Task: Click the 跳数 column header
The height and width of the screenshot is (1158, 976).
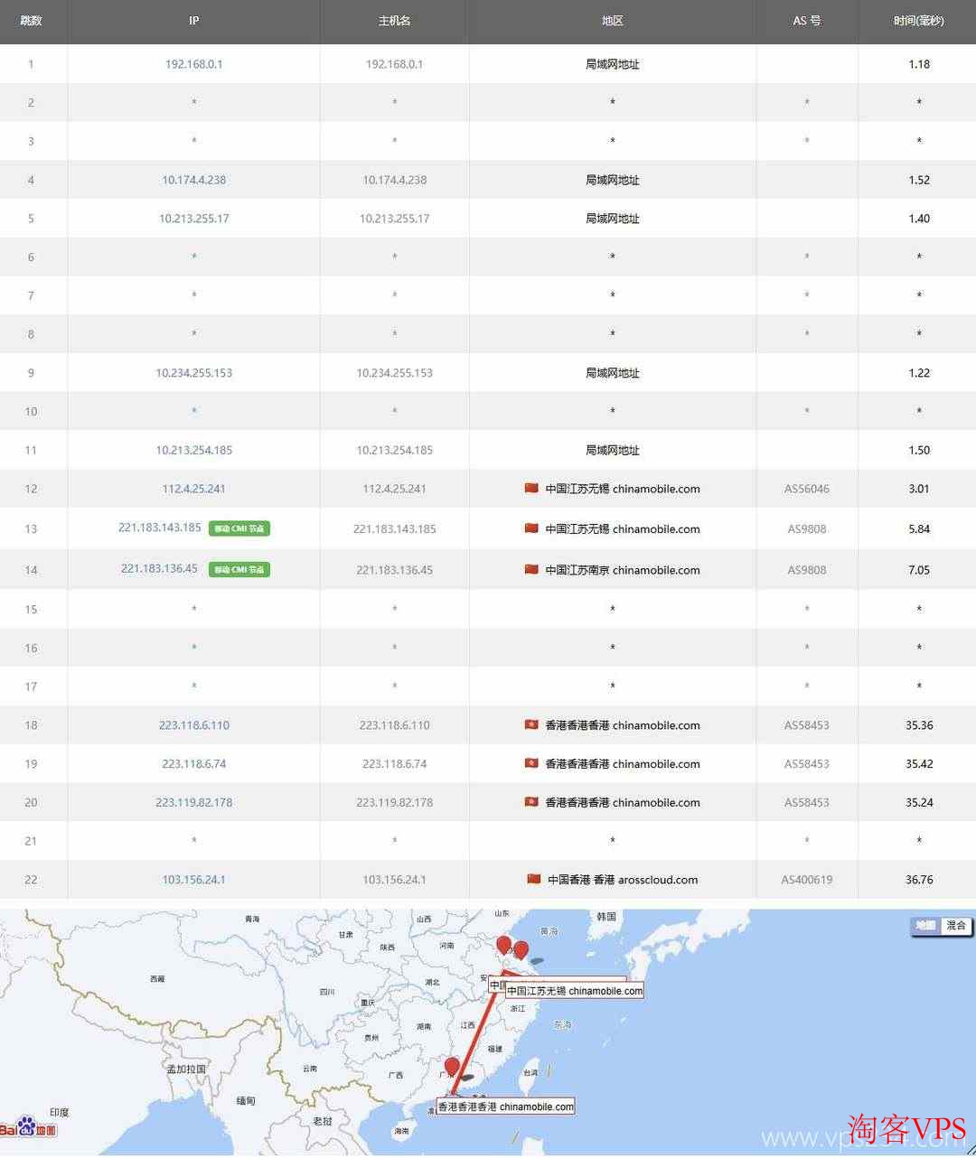Action: tap(32, 21)
